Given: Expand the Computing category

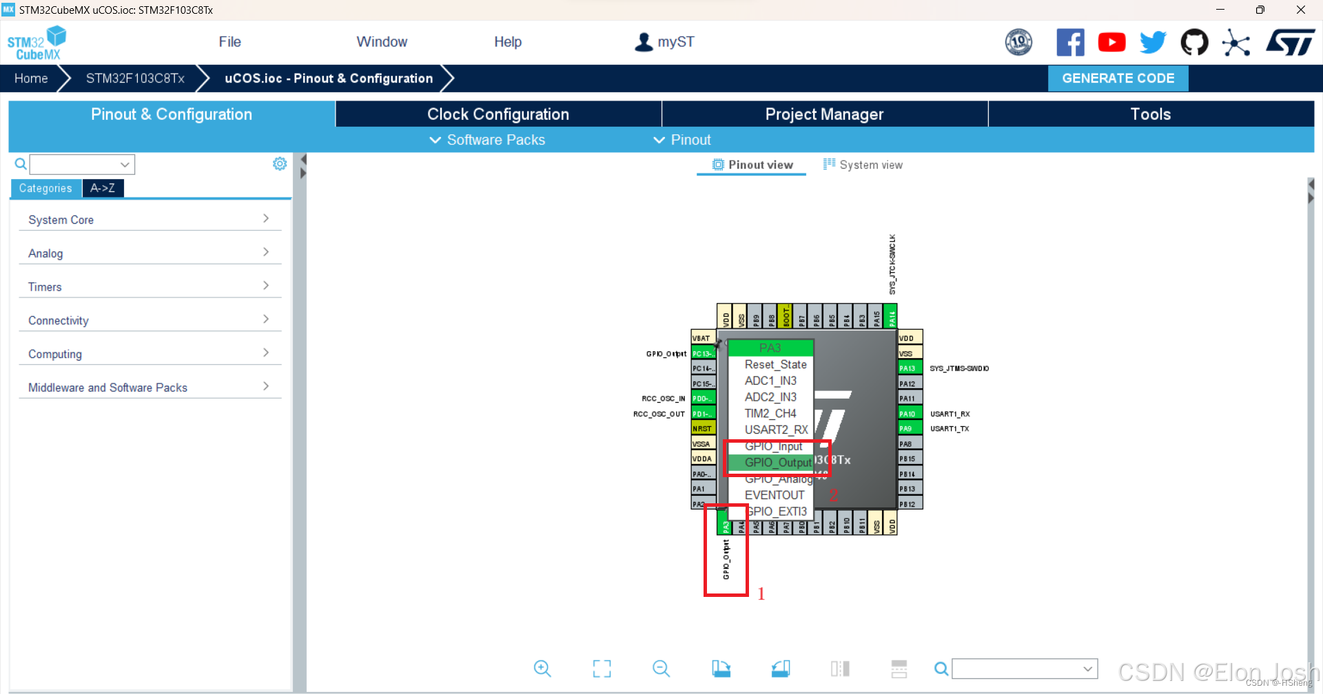Looking at the screenshot, I should click(150, 354).
